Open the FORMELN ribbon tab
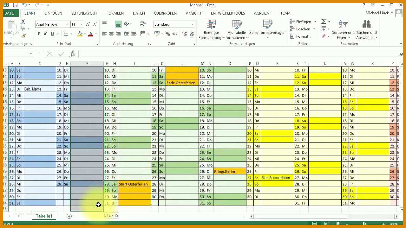 pos(115,13)
